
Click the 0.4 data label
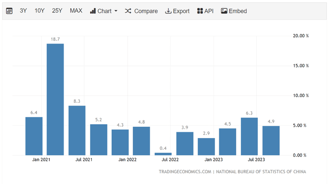[163, 148]
